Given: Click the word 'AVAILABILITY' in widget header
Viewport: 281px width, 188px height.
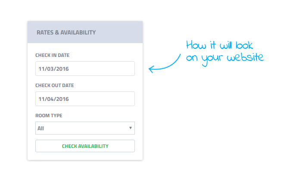Looking at the screenshot, I should pos(78,32).
